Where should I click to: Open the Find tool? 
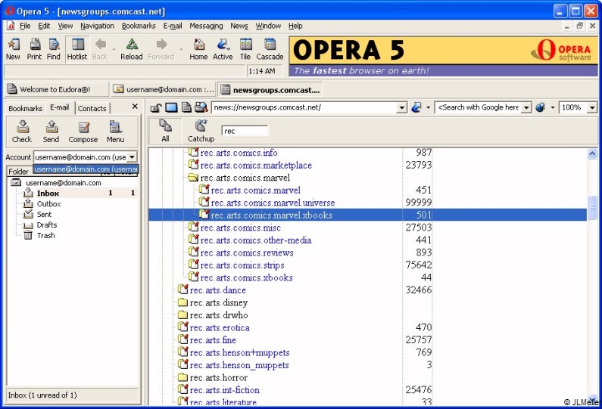click(54, 49)
